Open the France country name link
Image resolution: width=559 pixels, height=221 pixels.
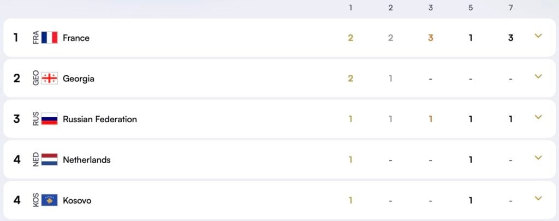pyautogui.click(x=76, y=38)
